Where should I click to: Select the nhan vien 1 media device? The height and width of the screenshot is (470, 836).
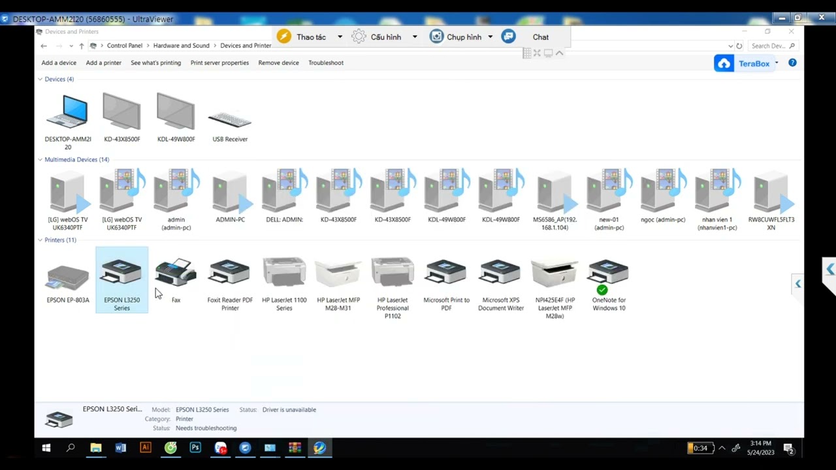(717, 200)
